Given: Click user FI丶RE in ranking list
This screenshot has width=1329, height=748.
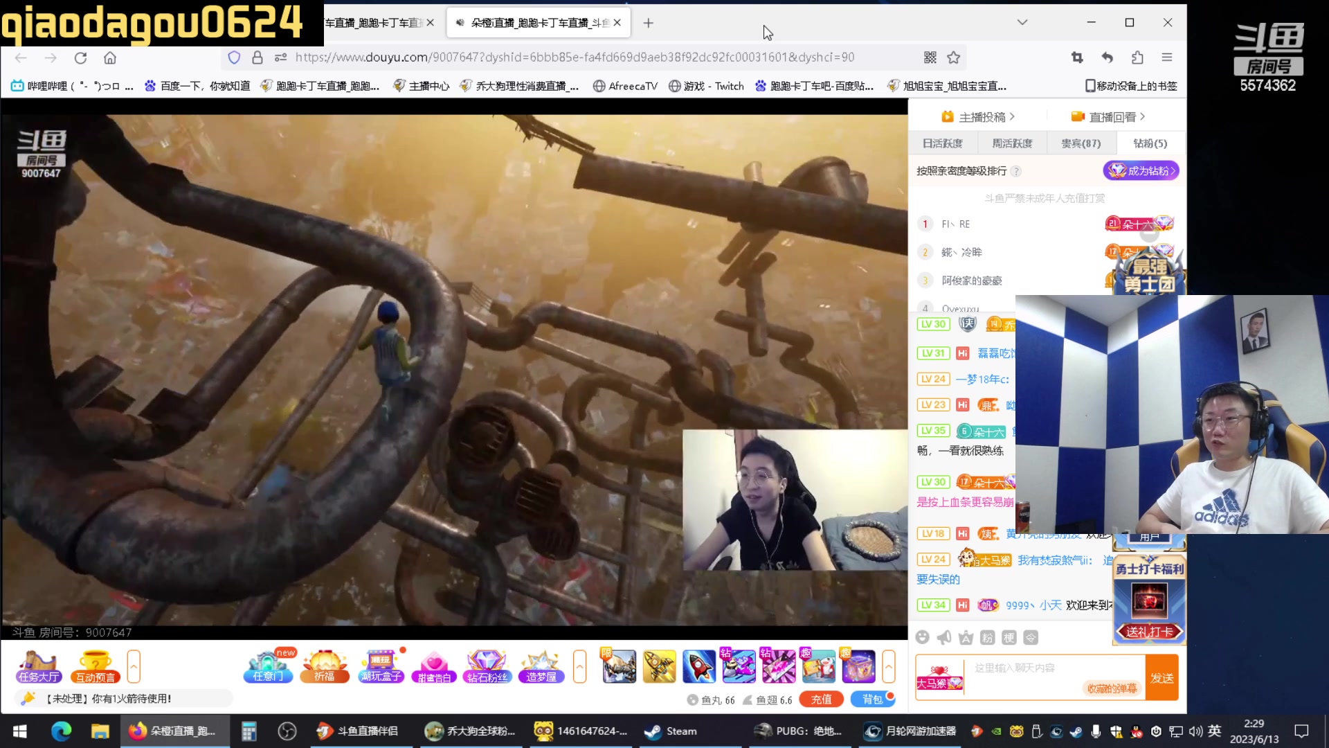Looking at the screenshot, I should click(955, 224).
